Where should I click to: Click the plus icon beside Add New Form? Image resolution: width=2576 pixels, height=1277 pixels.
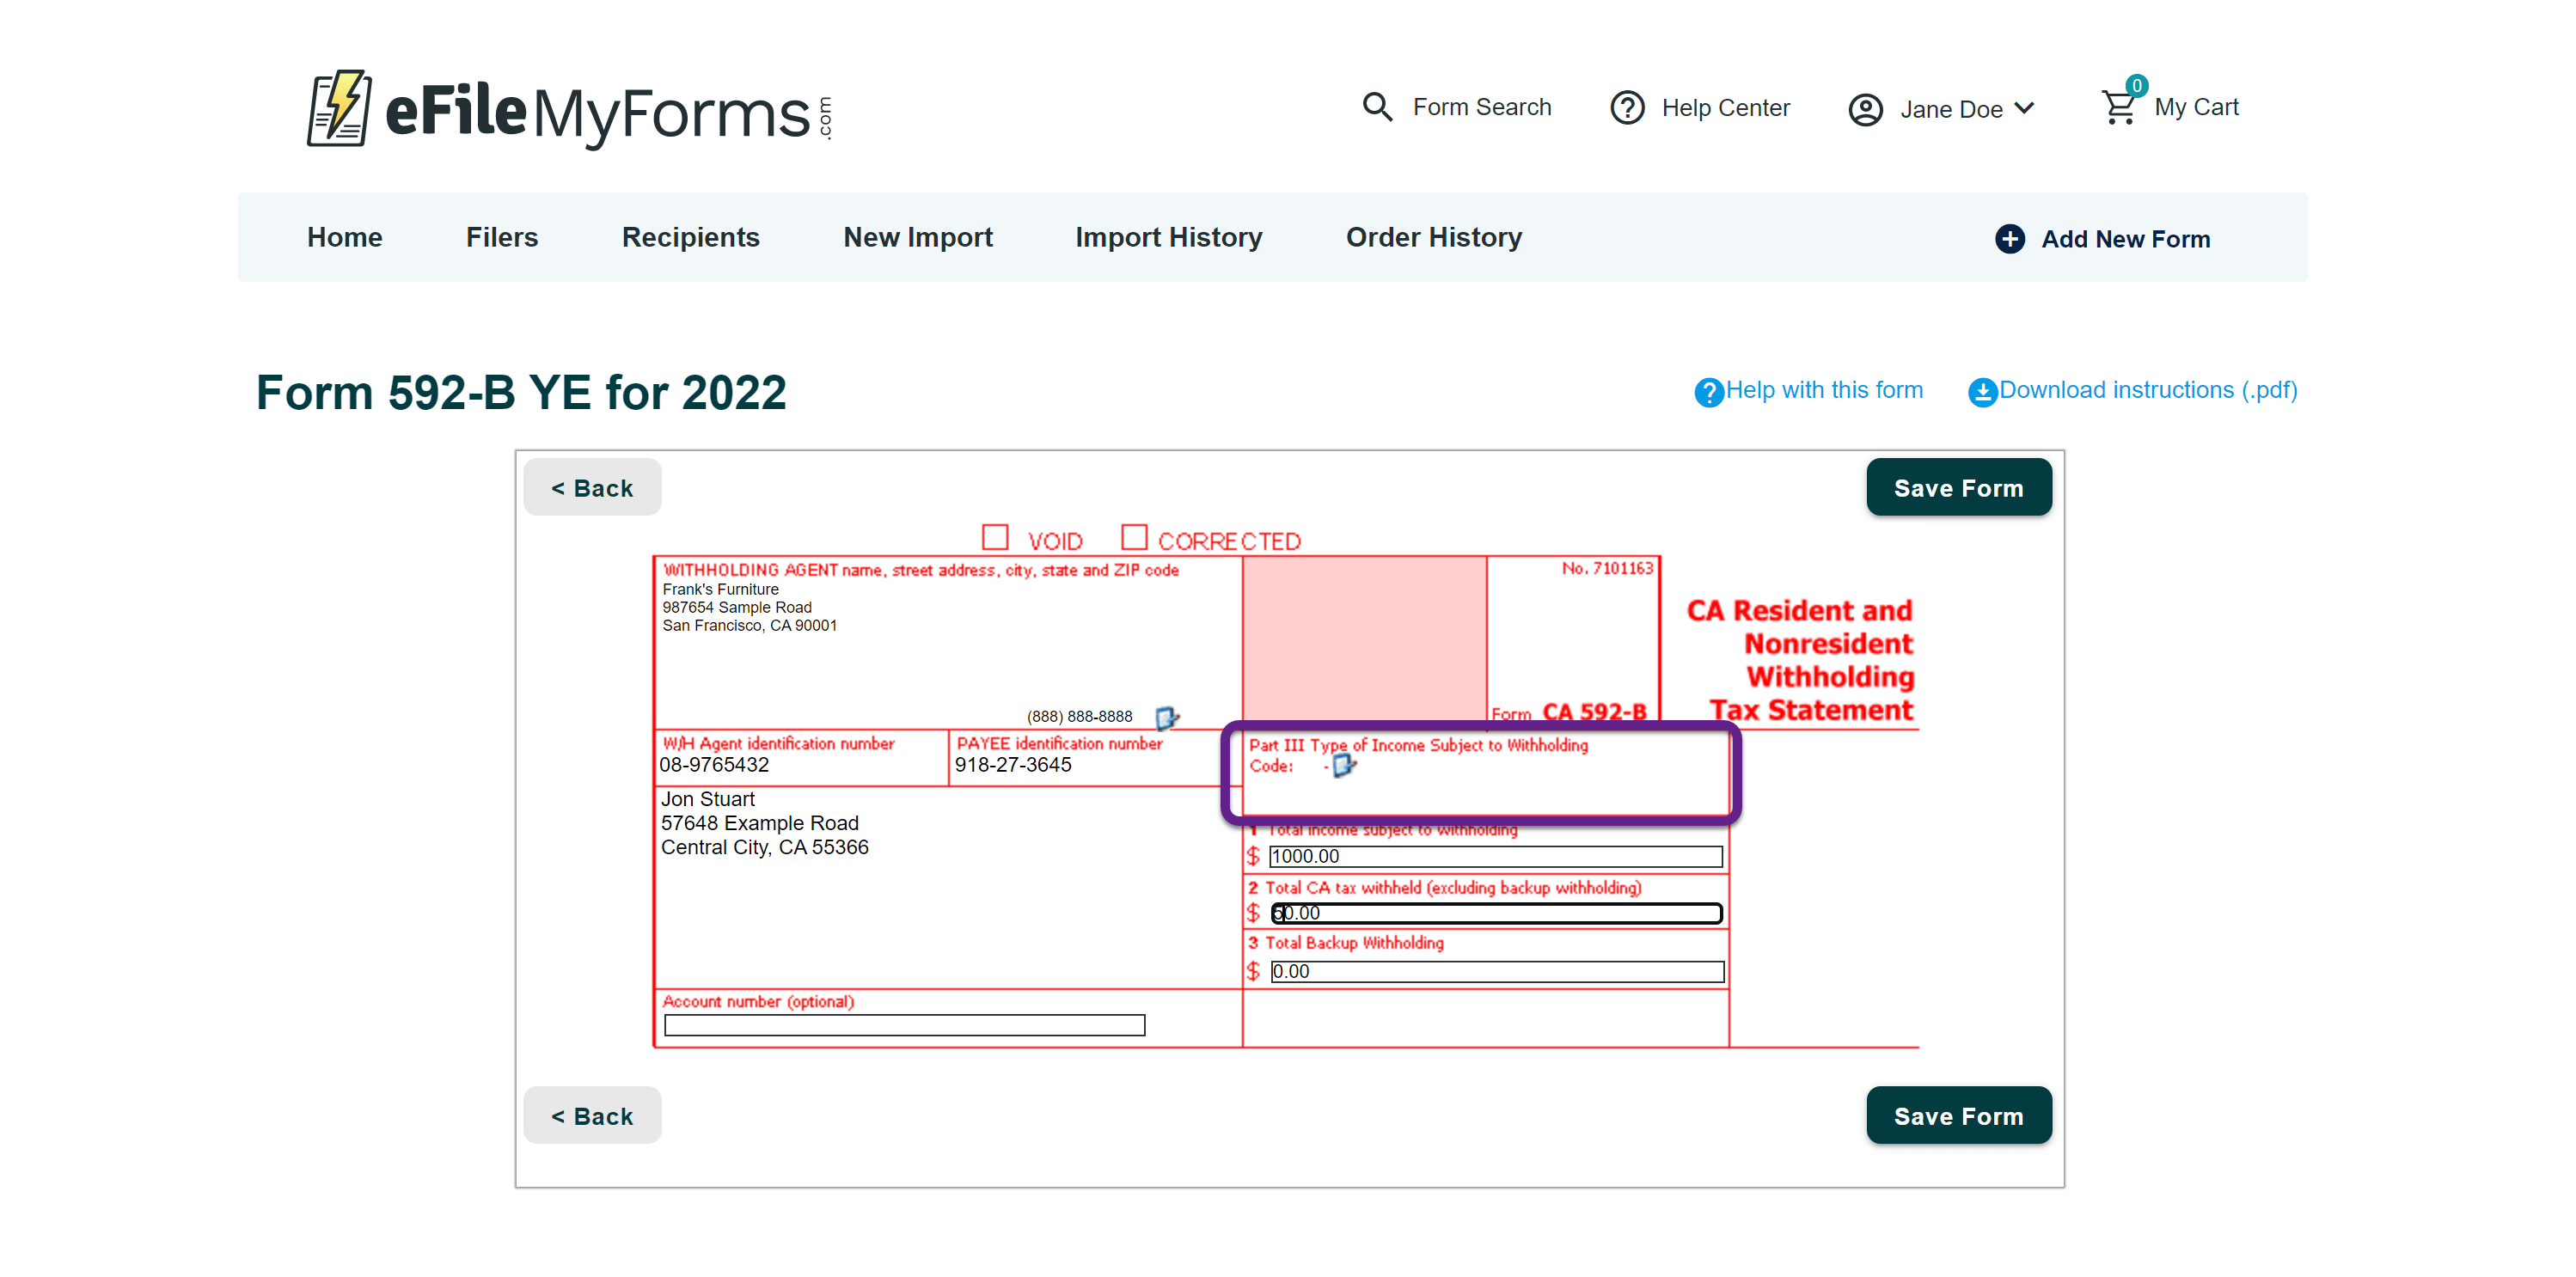[x=2008, y=239]
